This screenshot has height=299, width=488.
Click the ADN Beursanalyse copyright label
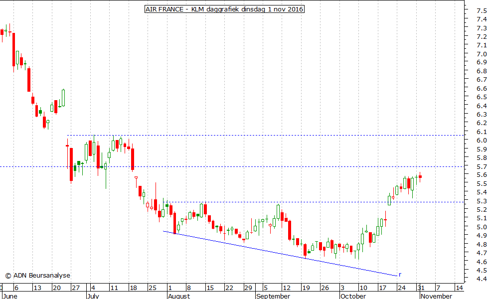(38, 276)
